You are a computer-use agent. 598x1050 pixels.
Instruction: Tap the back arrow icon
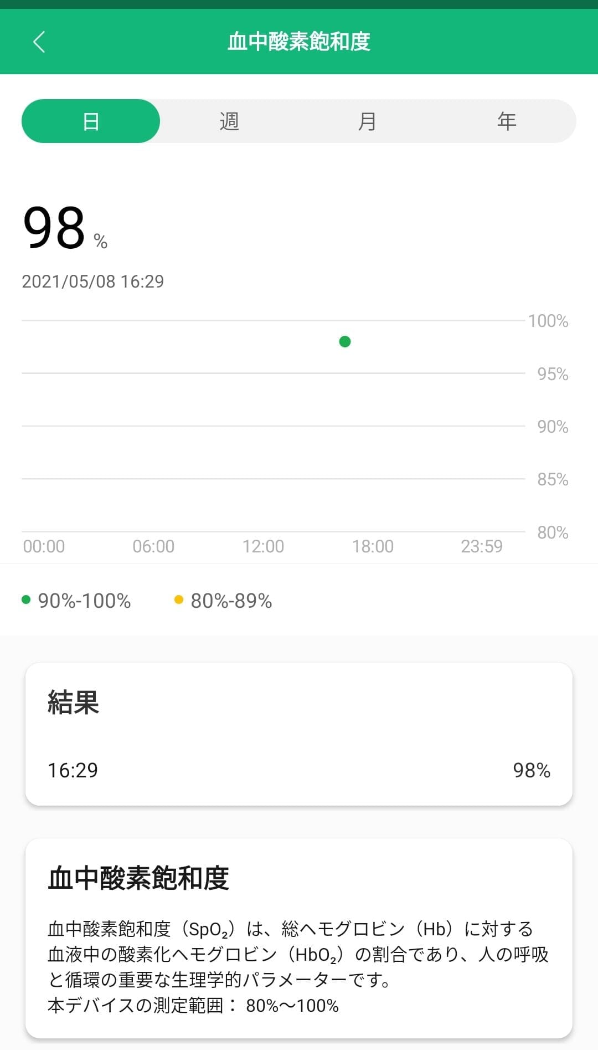(x=39, y=42)
